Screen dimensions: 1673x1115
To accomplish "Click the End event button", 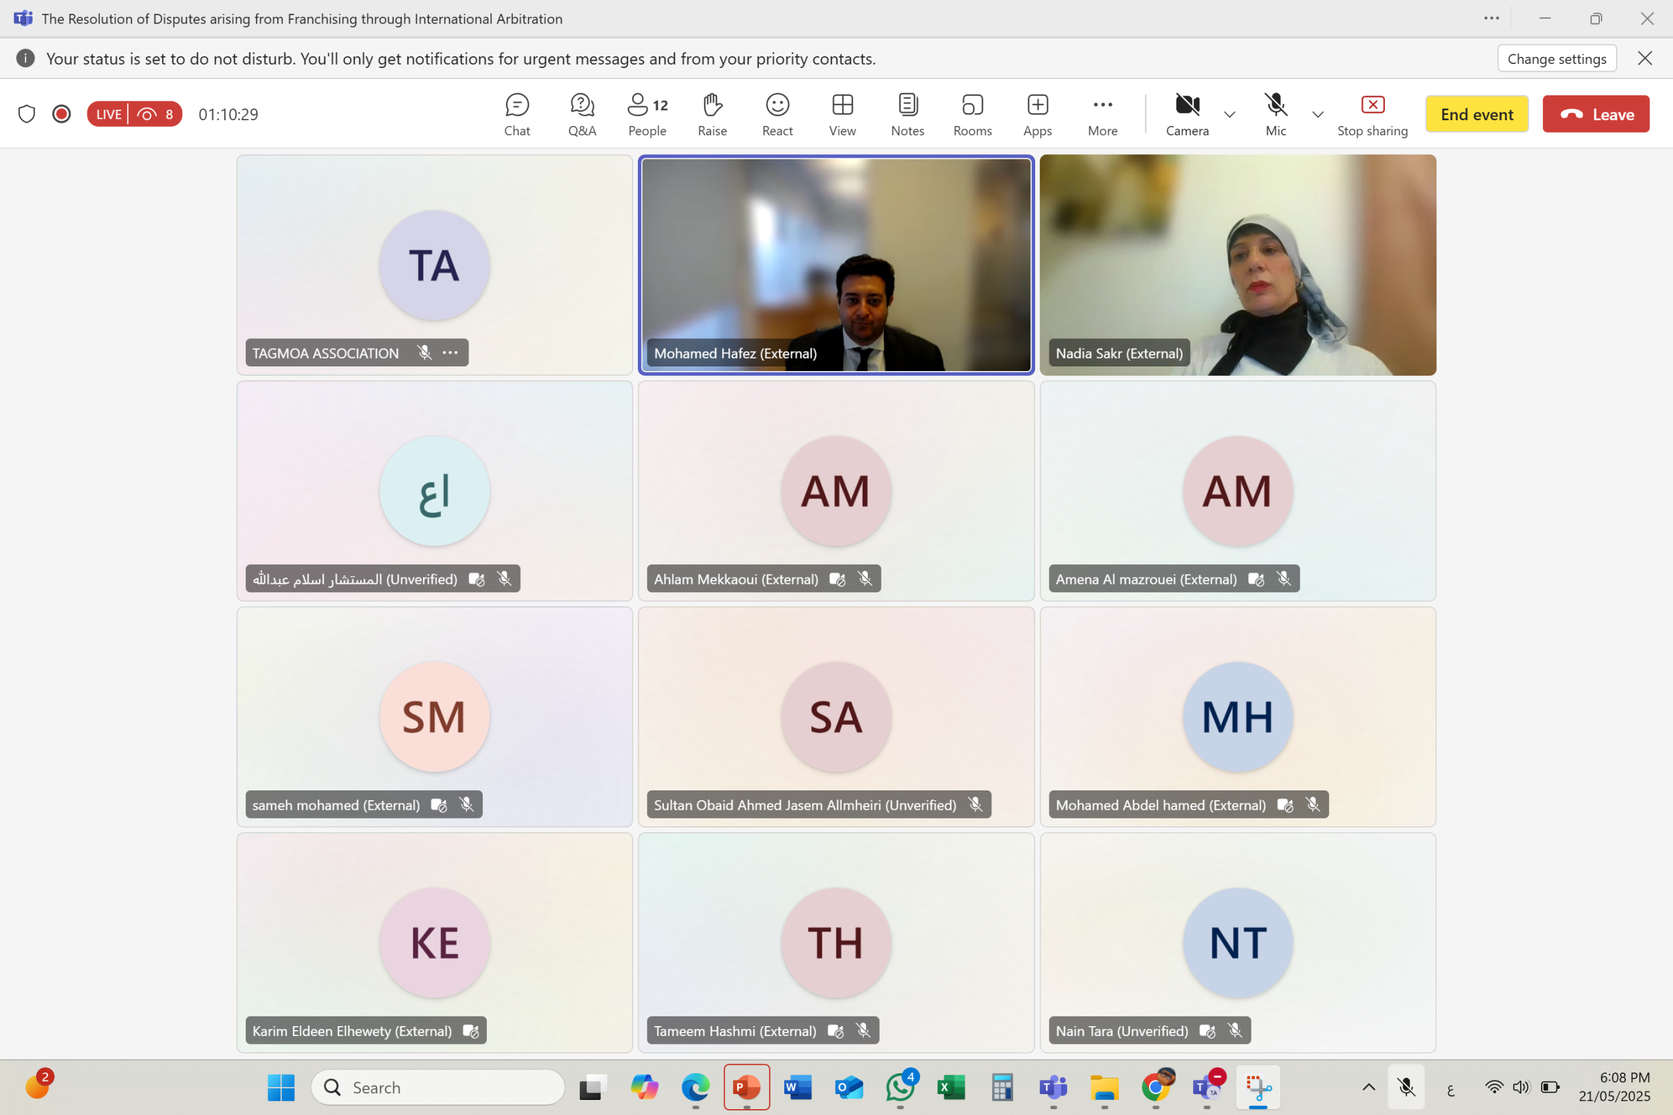I will click(1477, 114).
